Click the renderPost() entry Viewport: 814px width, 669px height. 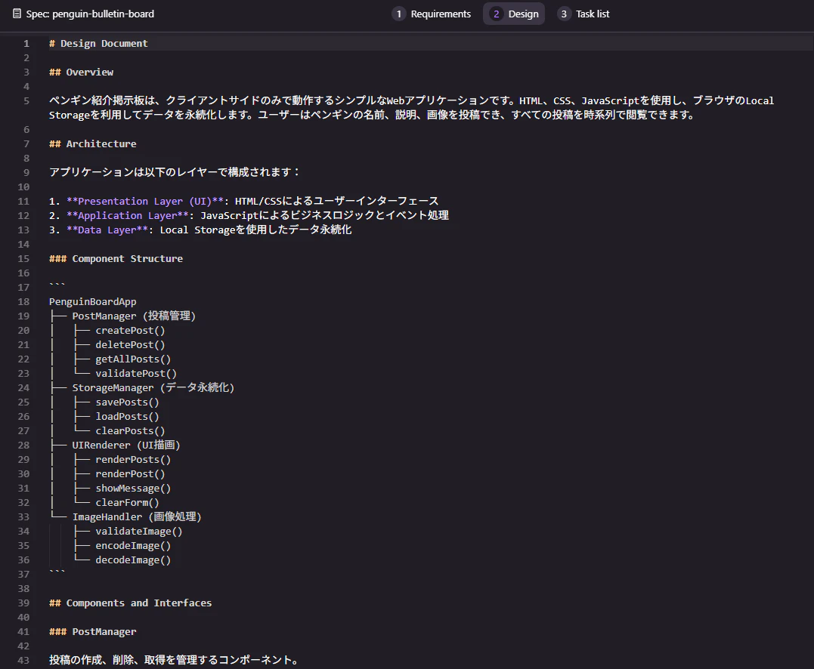click(130, 474)
